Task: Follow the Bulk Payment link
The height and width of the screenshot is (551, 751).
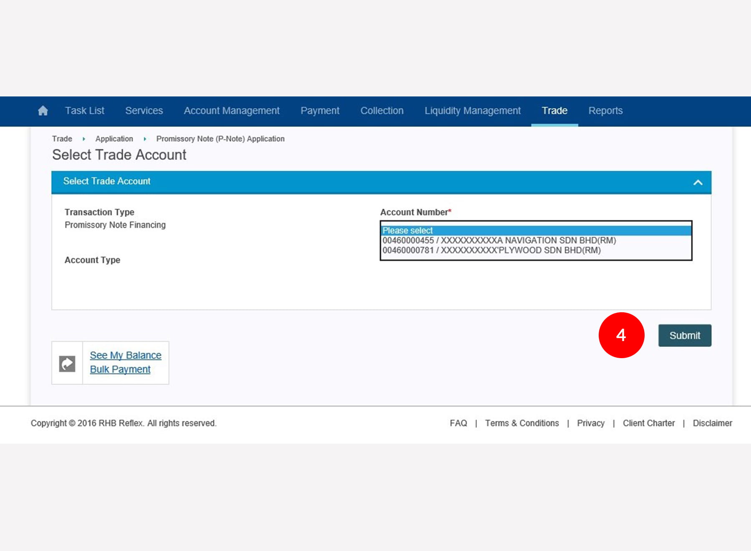Action: click(x=120, y=369)
